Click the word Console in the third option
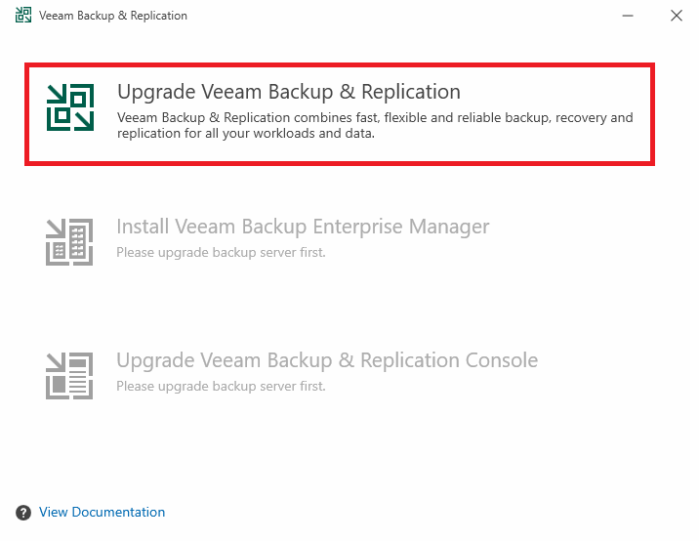699x541 pixels. (502, 360)
